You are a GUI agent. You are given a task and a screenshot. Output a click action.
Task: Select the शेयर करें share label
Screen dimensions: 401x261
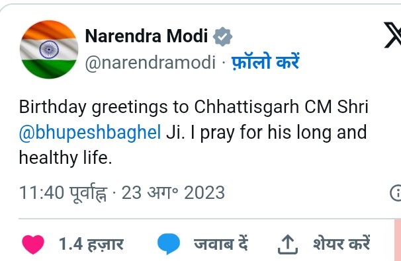coord(341,243)
